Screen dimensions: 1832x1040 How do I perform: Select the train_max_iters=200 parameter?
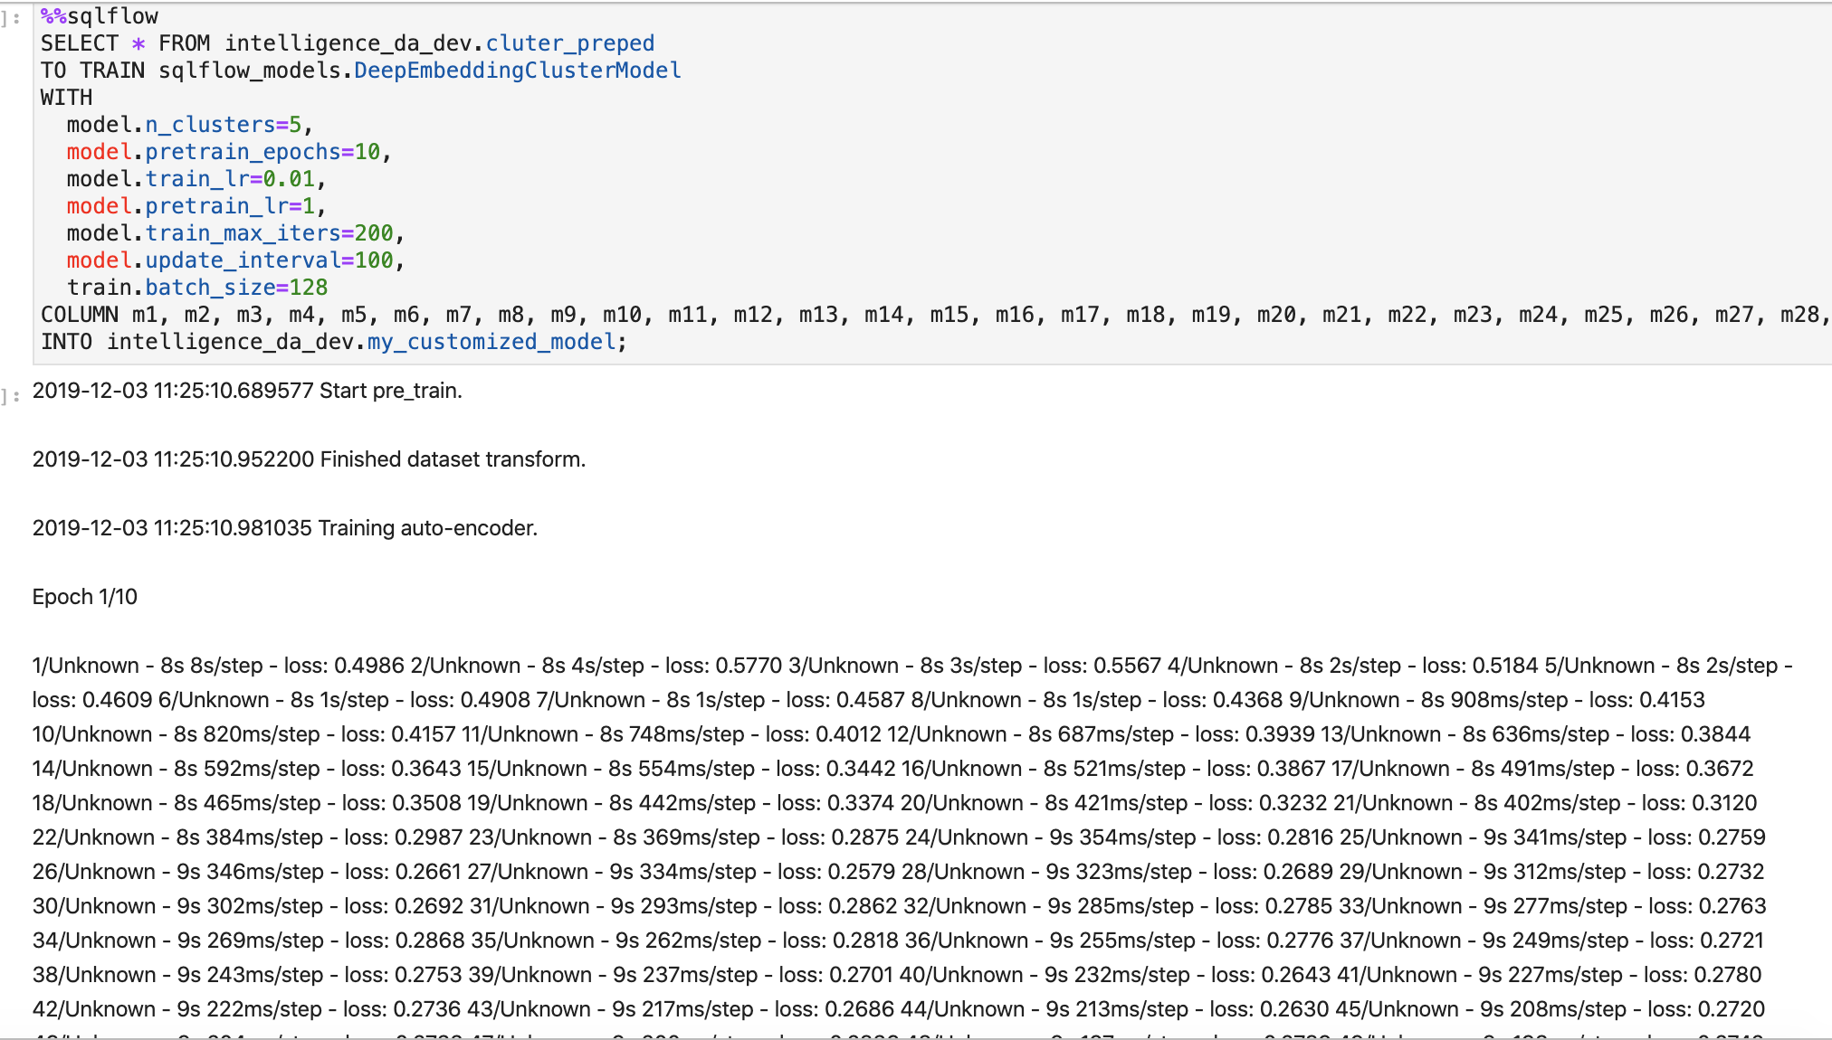coord(231,233)
